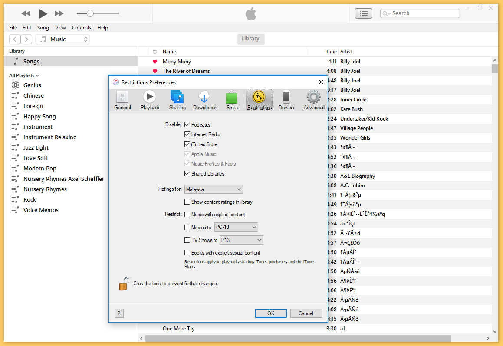Close the Restrictions Preferences dialog
503x346 pixels.
point(321,82)
